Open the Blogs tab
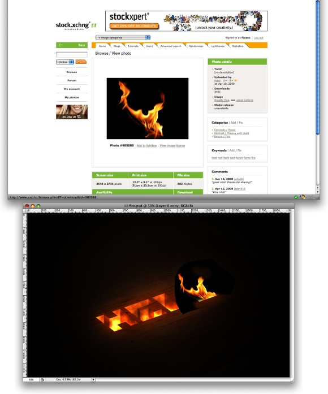This screenshot has width=328, height=394. [x=117, y=46]
